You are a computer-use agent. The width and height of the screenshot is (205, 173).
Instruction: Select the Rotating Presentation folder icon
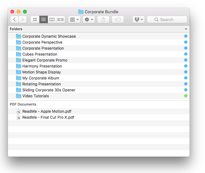[19, 84]
